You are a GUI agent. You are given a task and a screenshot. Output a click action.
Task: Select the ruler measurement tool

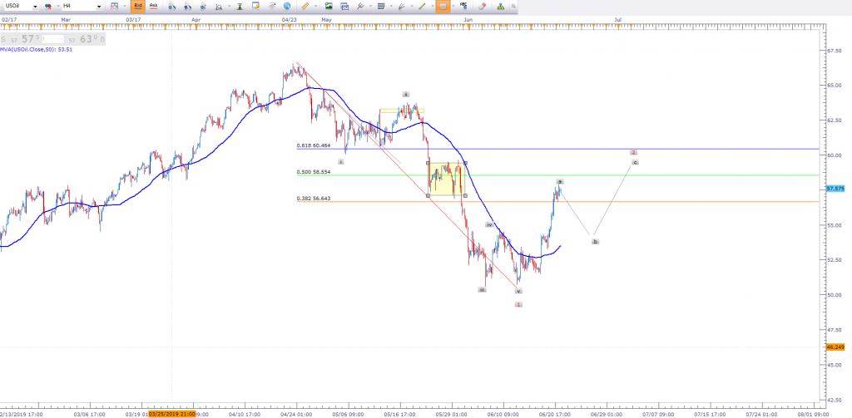click(x=304, y=7)
